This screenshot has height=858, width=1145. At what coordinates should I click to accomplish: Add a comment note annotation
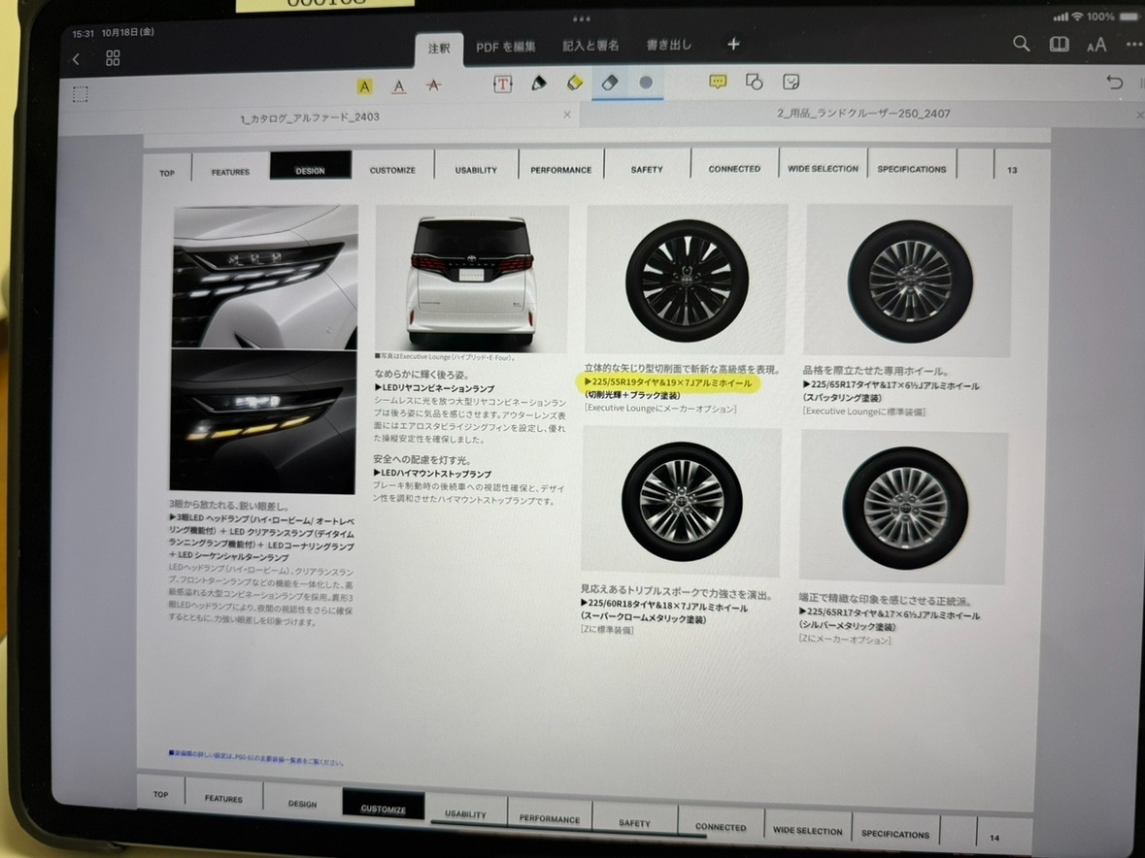(718, 81)
